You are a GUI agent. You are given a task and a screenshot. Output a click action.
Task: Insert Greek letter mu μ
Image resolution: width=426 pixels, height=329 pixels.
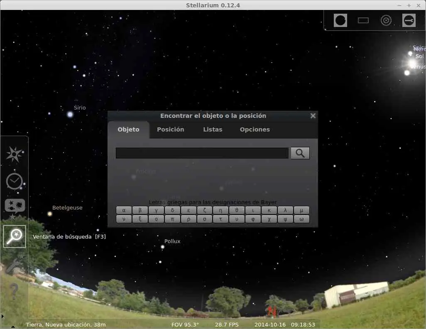coord(301,210)
